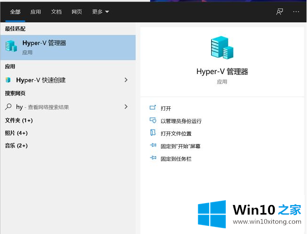The width and height of the screenshot is (307, 234).
Task: Click the 打开 launch icon
Action: click(153, 107)
